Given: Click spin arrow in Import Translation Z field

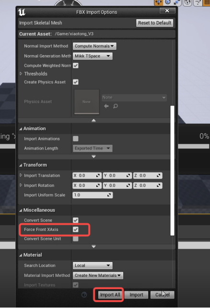Looking at the screenshot, I should [x=159, y=176].
